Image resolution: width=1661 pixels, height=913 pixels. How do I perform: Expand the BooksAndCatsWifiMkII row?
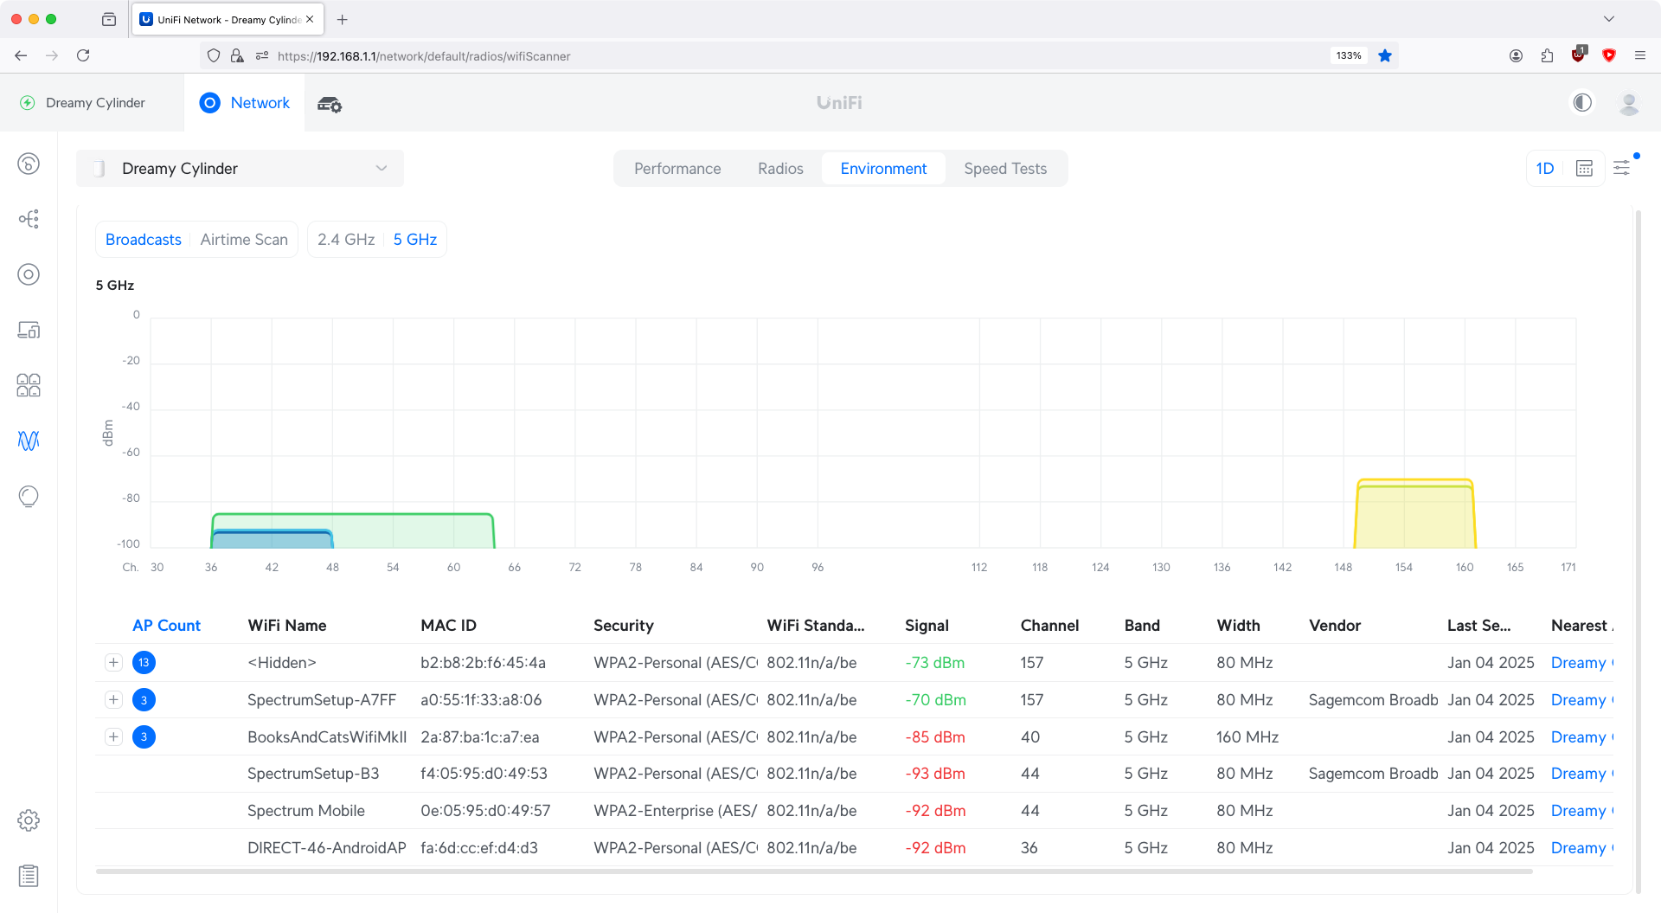[x=113, y=737]
